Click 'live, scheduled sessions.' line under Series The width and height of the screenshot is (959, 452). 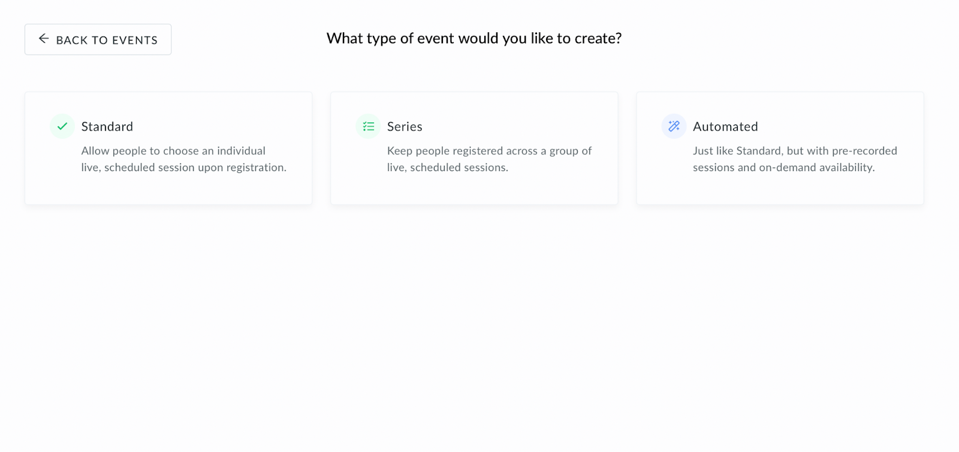coord(447,168)
